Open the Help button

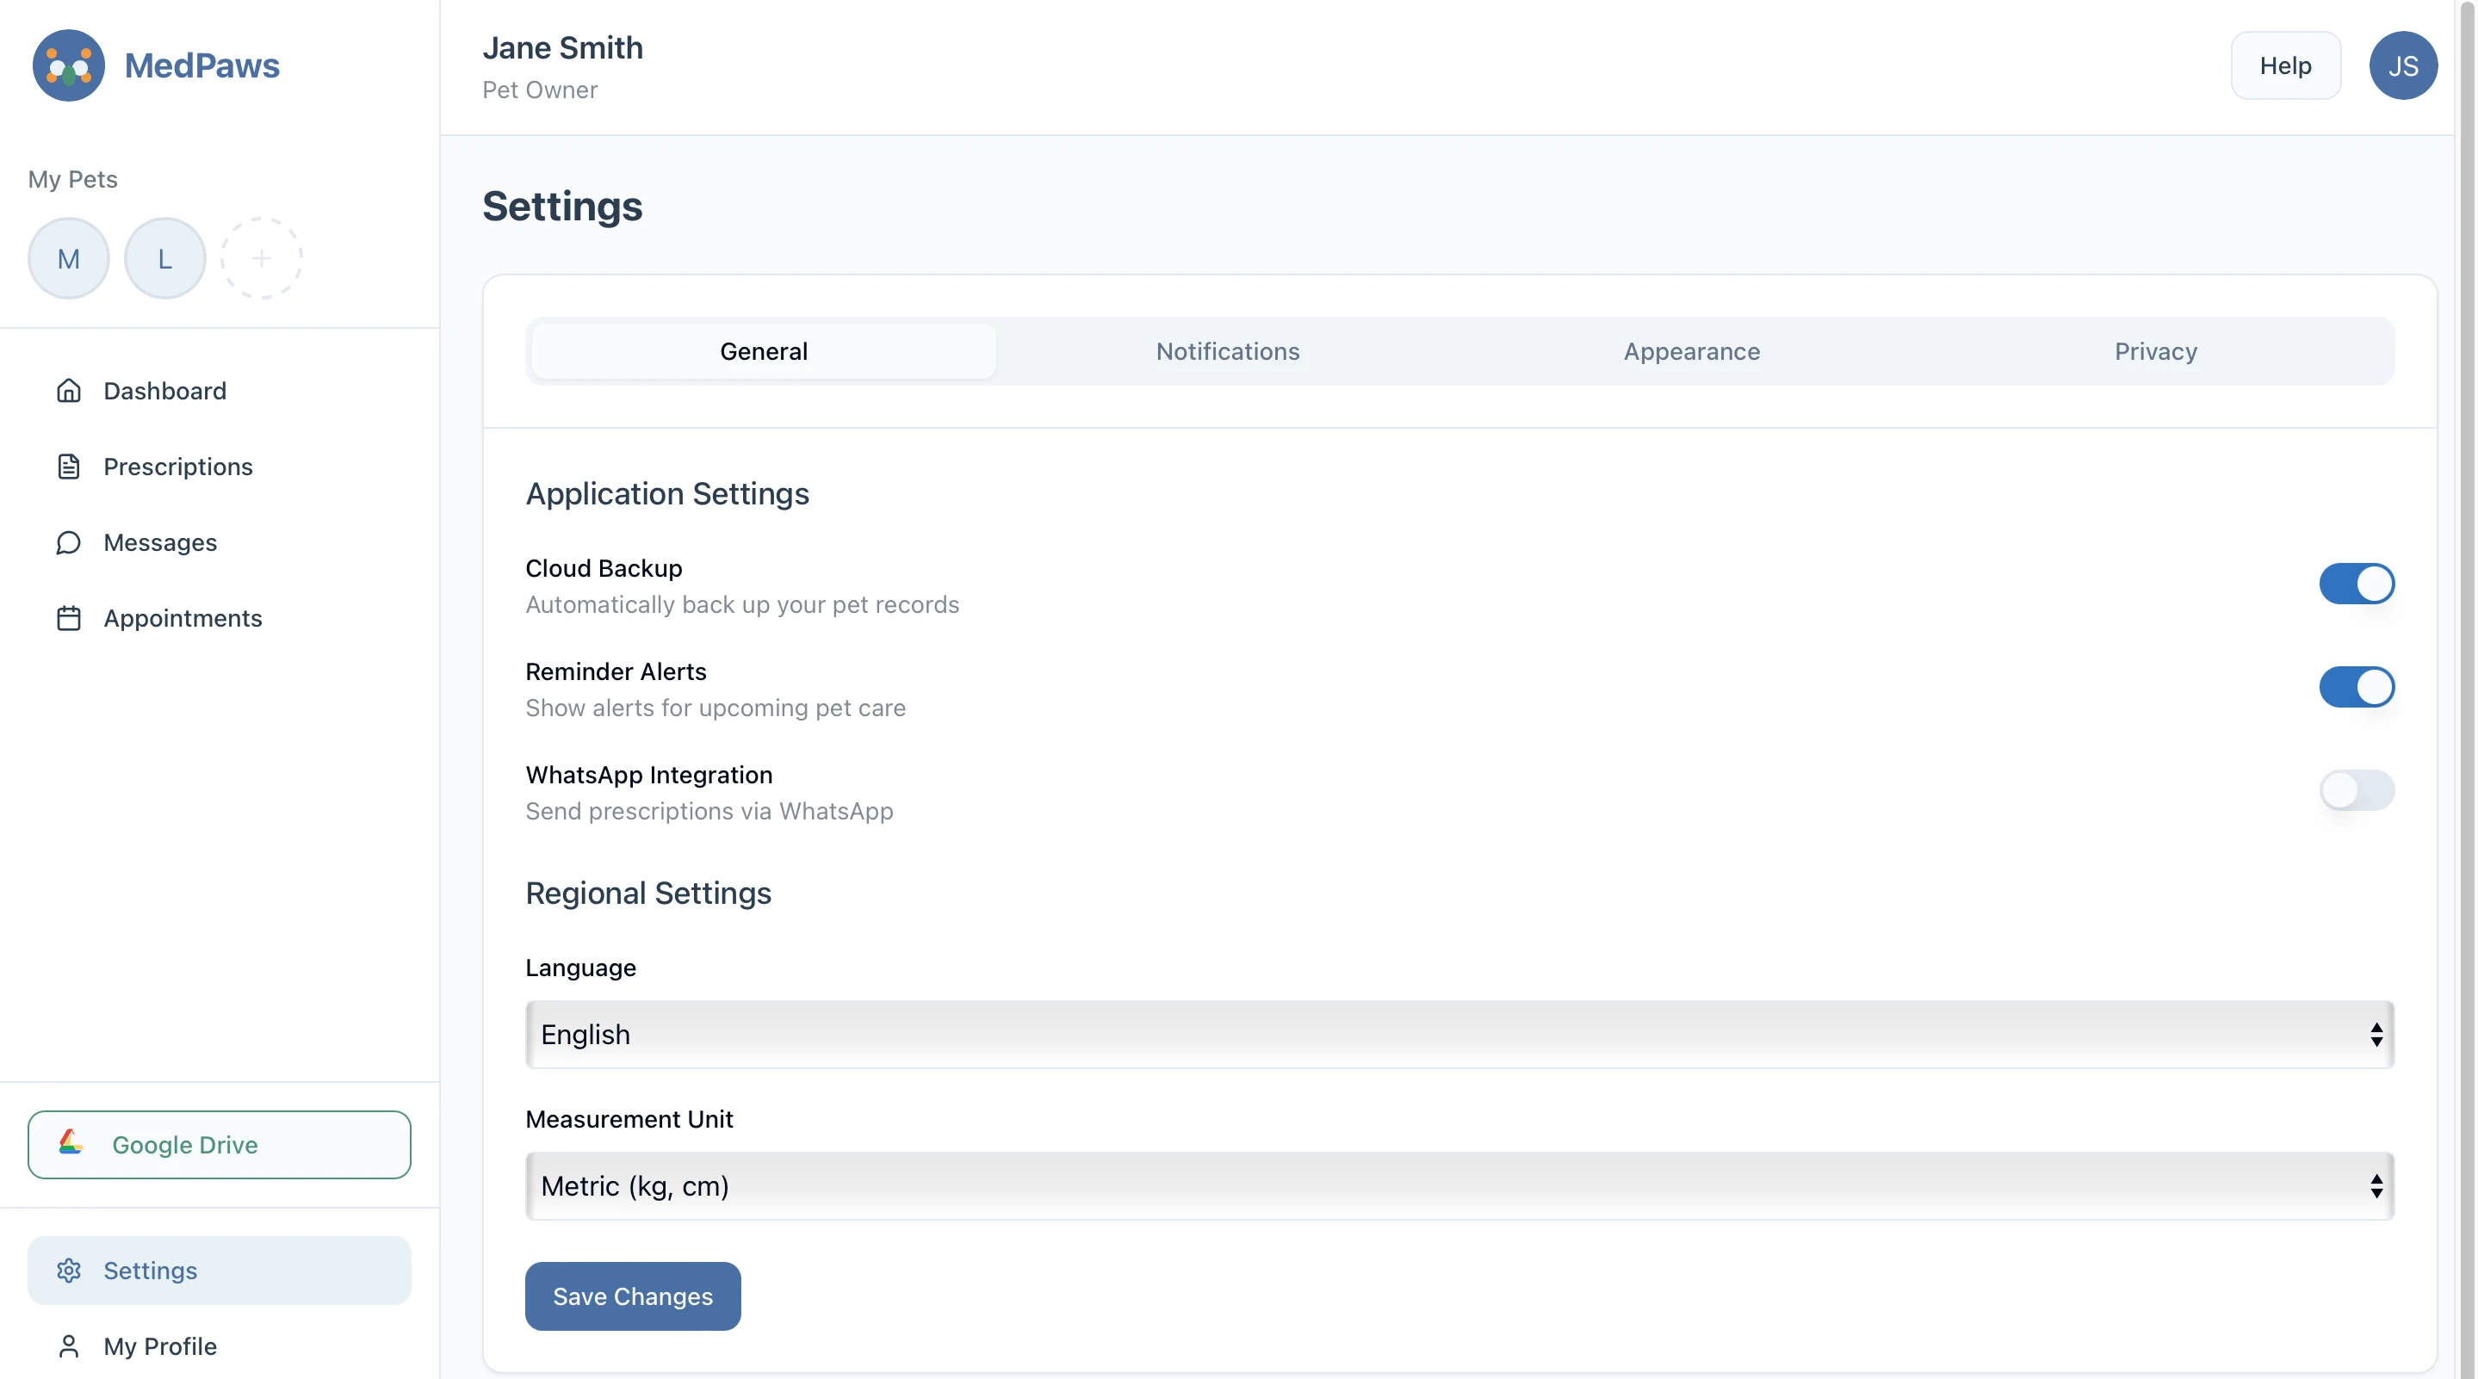tap(2286, 65)
